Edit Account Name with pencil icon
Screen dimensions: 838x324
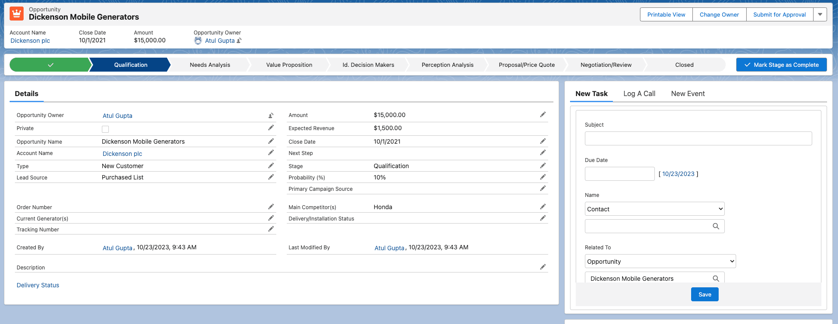(271, 152)
